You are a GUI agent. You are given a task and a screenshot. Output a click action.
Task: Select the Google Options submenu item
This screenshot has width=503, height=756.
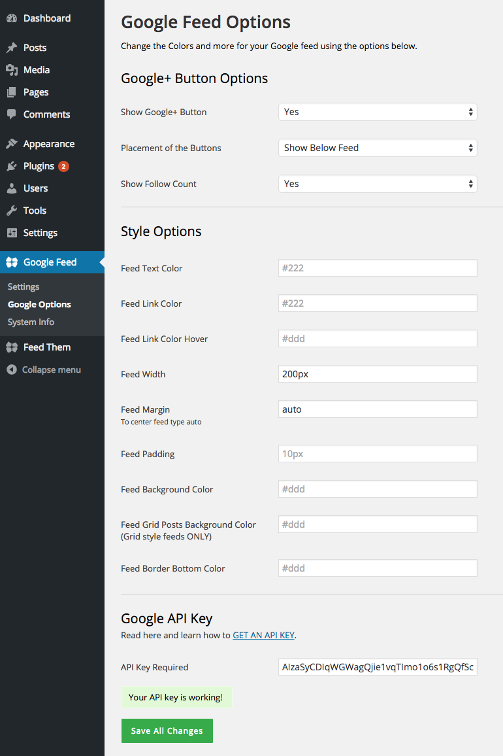click(x=39, y=305)
